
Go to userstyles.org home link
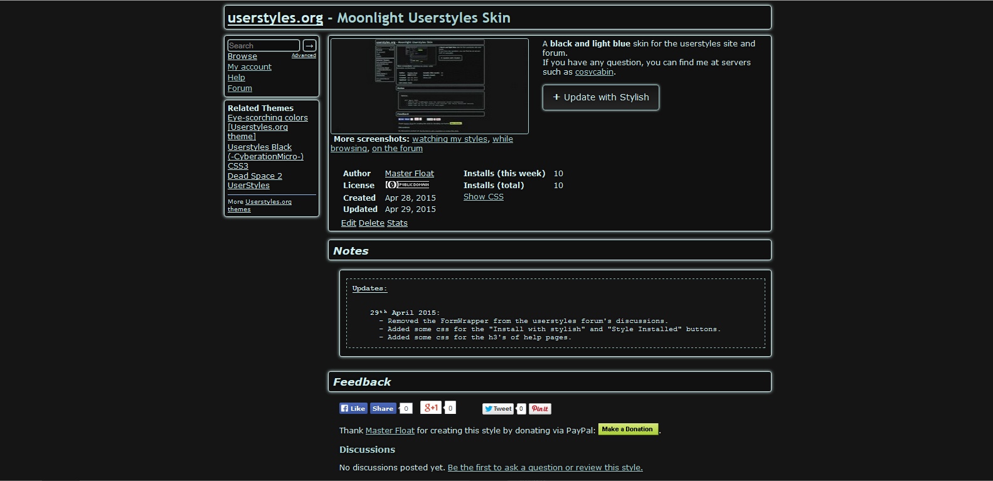275,18
